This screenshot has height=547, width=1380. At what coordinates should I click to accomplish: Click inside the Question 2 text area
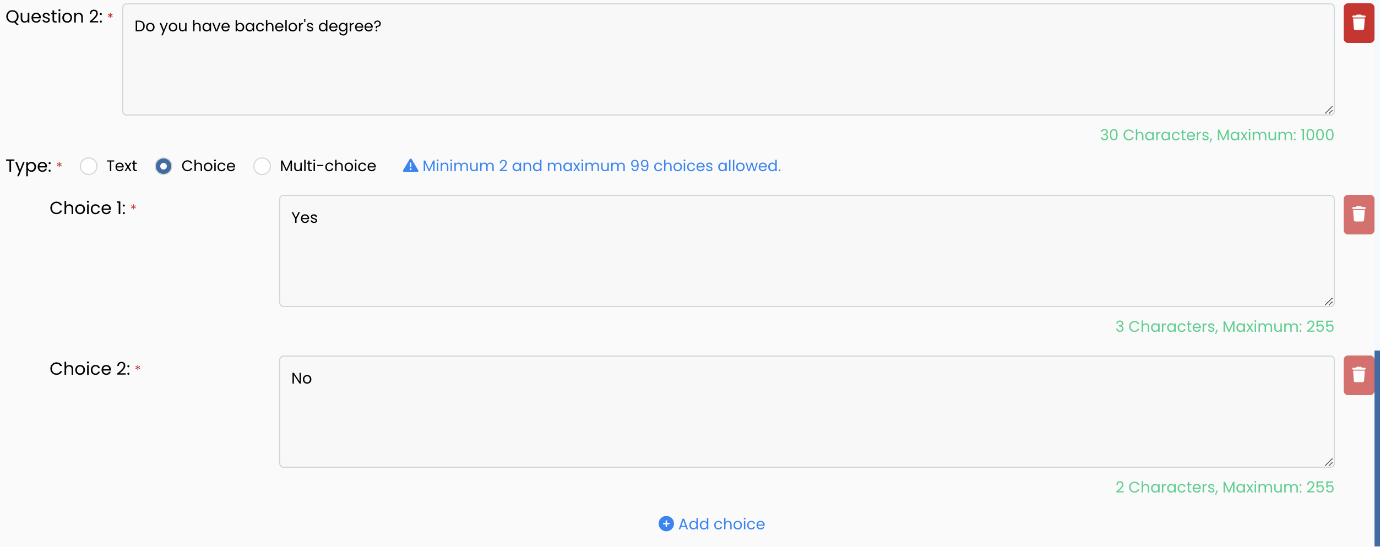click(728, 59)
